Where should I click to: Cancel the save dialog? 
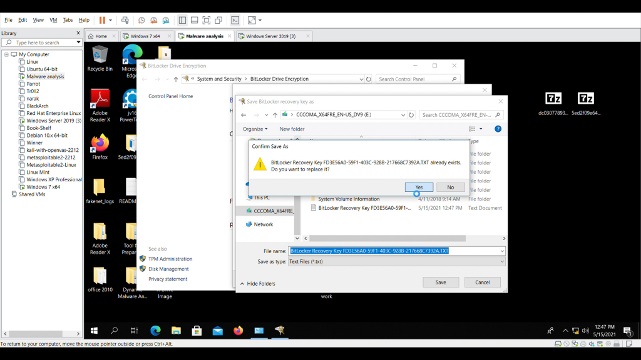click(x=483, y=282)
